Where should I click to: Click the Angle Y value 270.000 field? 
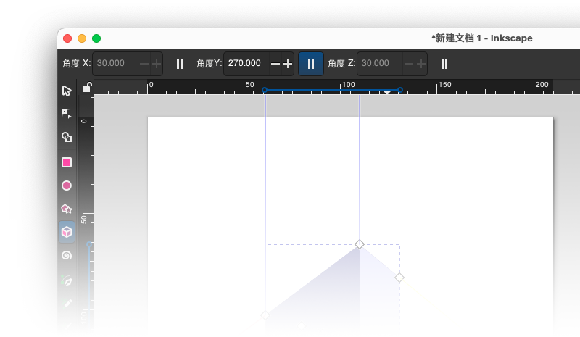click(x=246, y=63)
